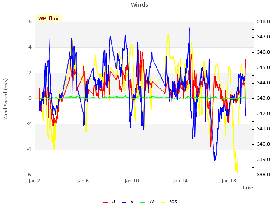This screenshot has width=280, height=210.
Task: Click the yellow sos peak near Jan 13
Action: [168, 34]
